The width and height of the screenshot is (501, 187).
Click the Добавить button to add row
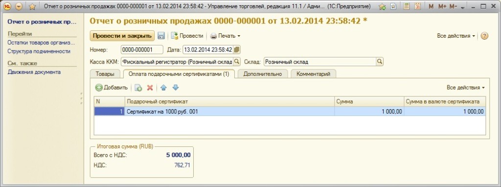[x=112, y=88]
